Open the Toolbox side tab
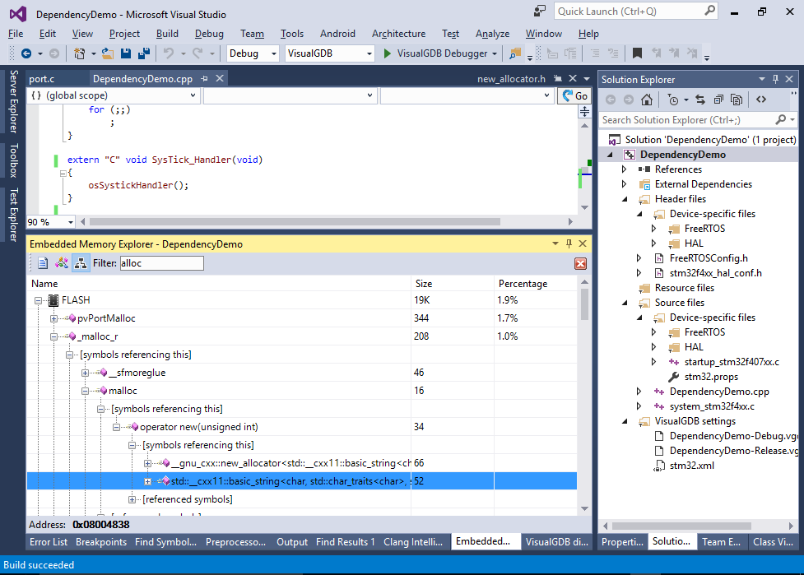Image resolution: width=804 pixels, height=575 pixels. 14,160
